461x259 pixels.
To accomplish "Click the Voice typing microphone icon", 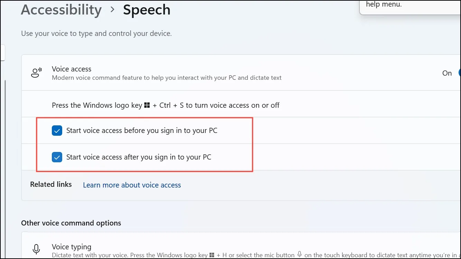I will 36,249.
